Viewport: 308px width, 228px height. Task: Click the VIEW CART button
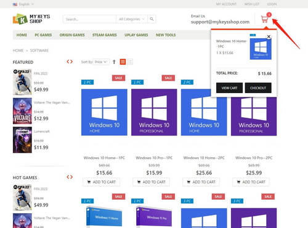coord(229,88)
